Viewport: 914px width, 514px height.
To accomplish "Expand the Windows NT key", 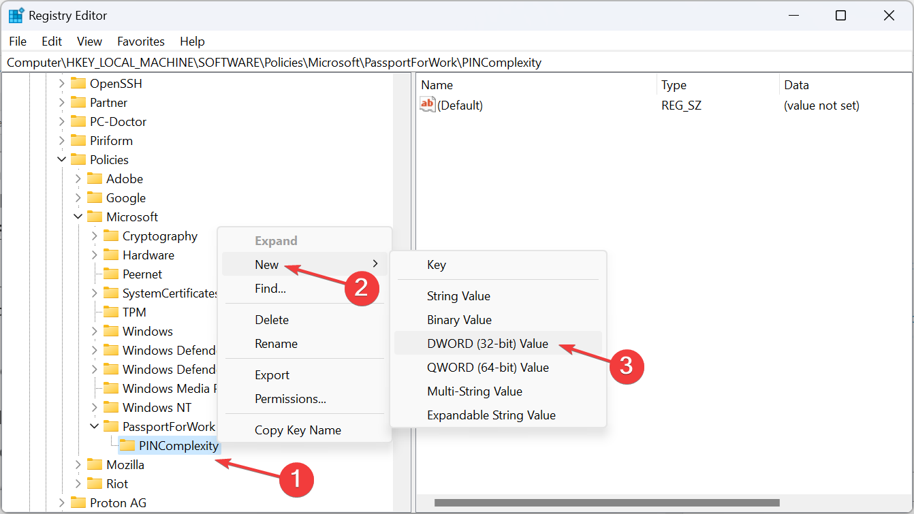I will click(95, 408).
